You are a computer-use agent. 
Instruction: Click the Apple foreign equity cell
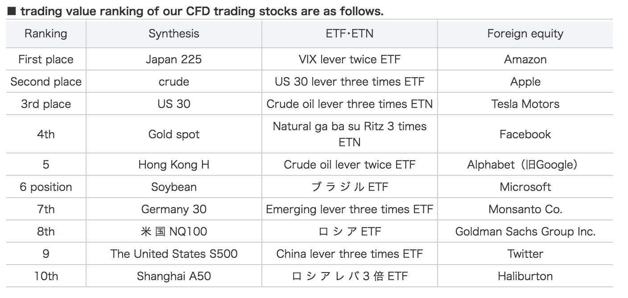[525, 82]
